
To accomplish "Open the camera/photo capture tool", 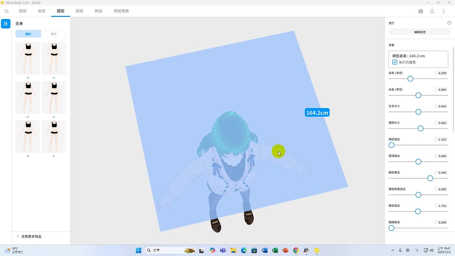I will tap(421, 11).
